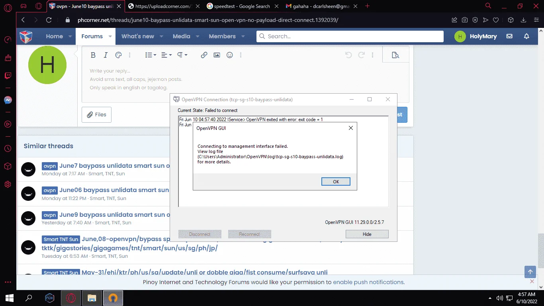Insert a link in the reply editor
The image size is (544, 306).
pyautogui.click(x=204, y=55)
